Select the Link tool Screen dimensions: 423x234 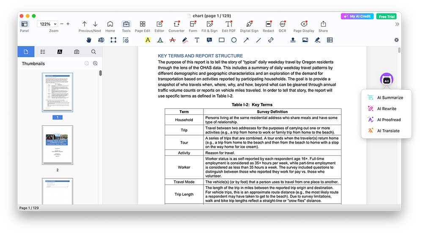click(x=271, y=40)
